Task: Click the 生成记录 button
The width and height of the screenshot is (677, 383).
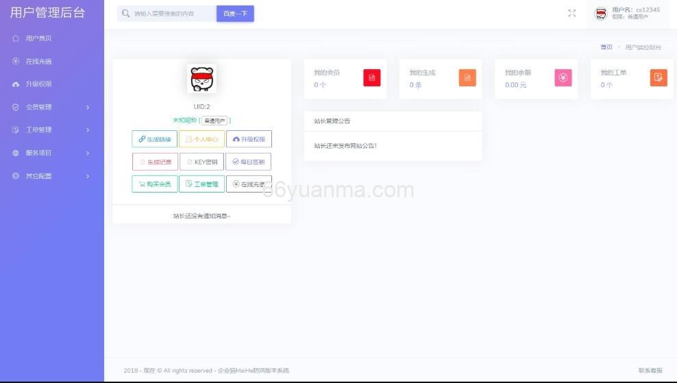Action: click(x=155, y=162)
